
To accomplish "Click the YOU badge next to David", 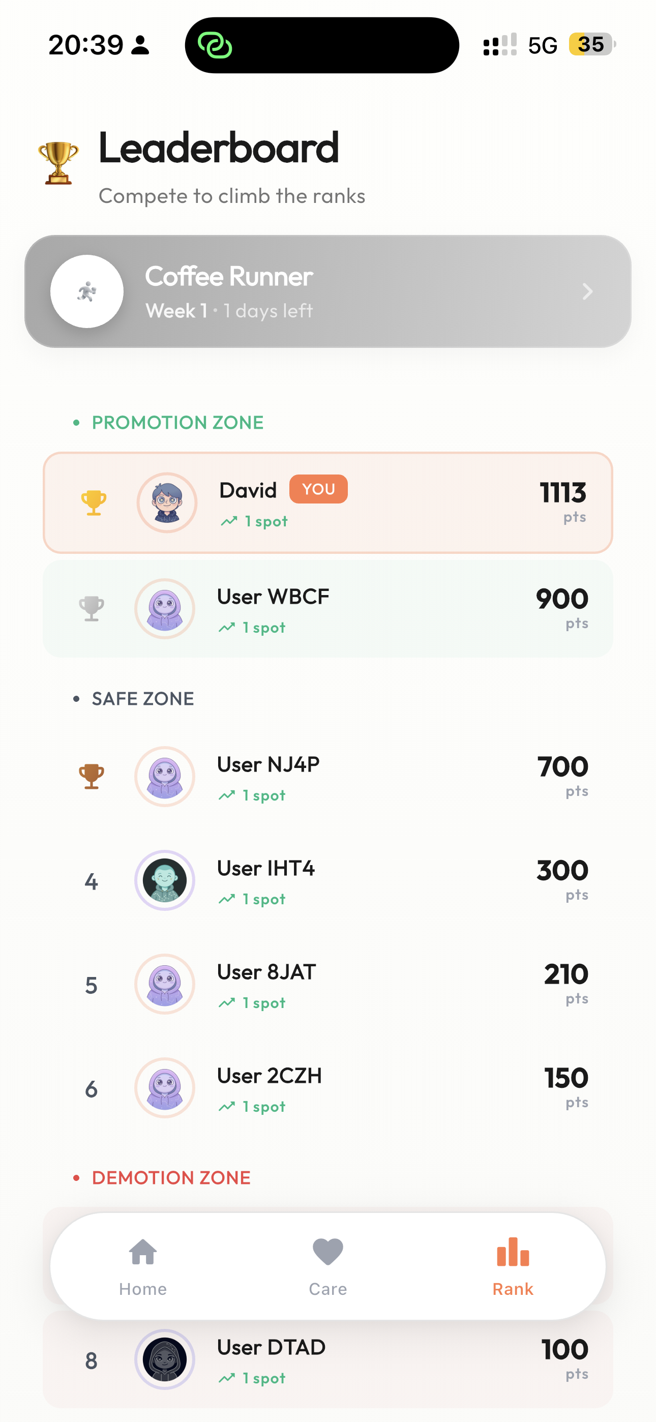I will 319,489.
